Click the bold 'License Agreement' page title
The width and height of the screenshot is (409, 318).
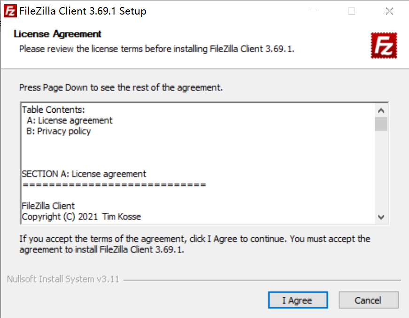click(58, 34)
